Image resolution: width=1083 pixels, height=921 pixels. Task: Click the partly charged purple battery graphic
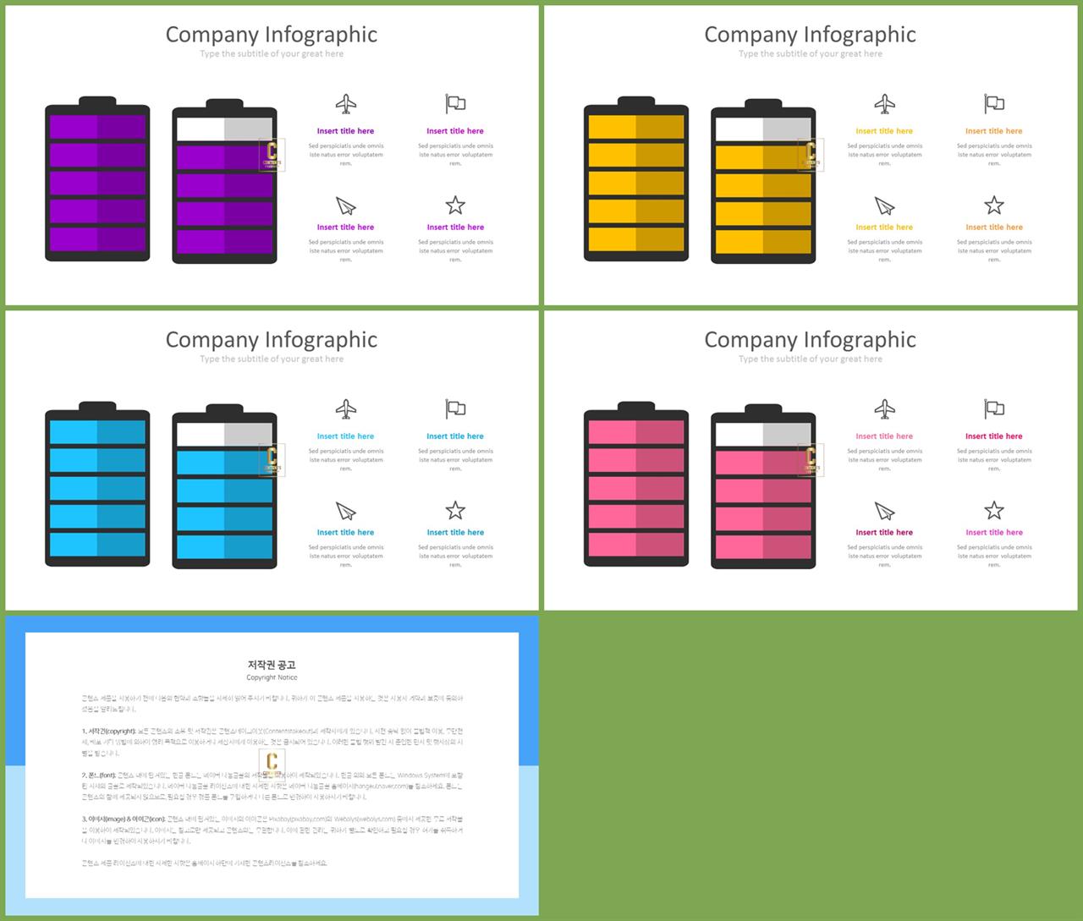[224, 181]
